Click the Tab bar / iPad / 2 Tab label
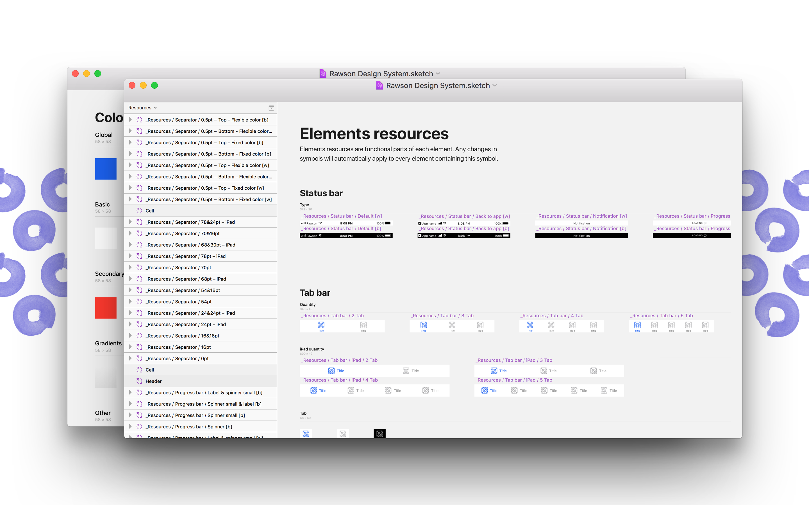The height and width of the screenshot is (505, 809). (x=339, y=360)
